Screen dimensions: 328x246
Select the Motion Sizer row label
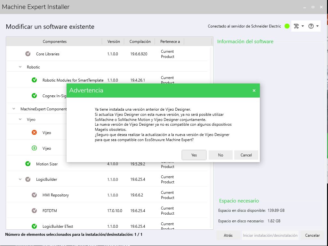click(47, 164)
